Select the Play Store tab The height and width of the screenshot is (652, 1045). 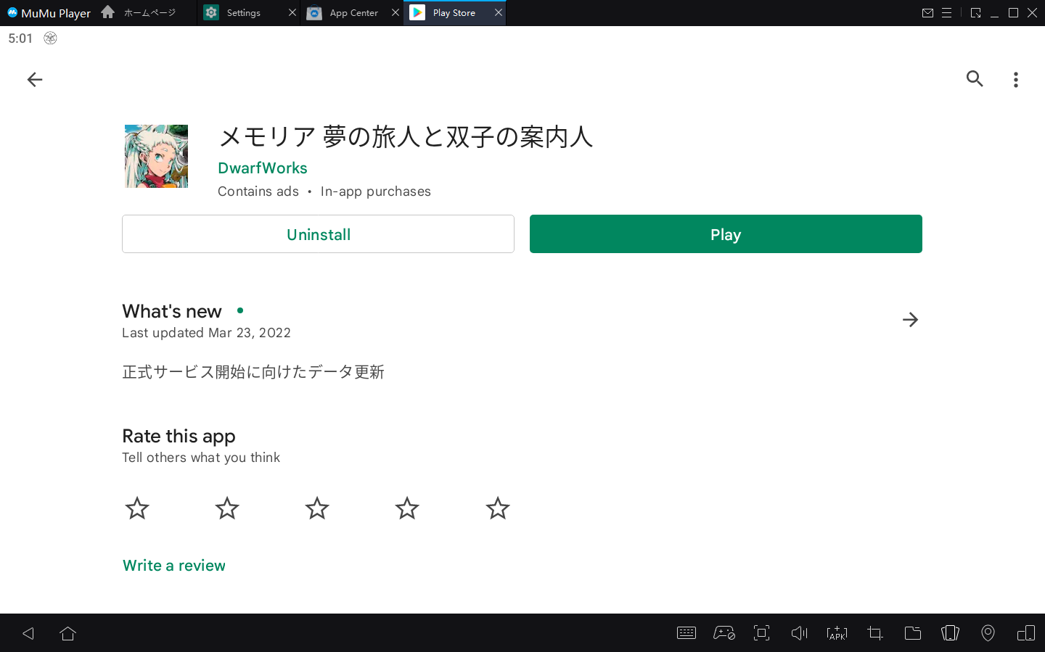454,12
